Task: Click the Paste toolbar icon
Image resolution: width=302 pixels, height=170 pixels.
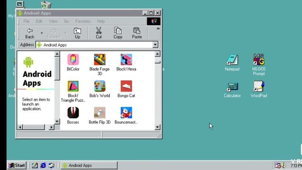Action: click(137, 33)
